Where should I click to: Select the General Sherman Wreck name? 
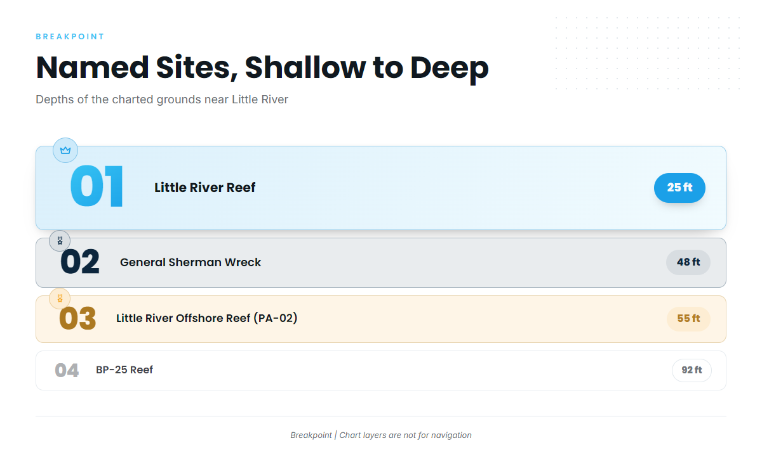pos(190,262)
